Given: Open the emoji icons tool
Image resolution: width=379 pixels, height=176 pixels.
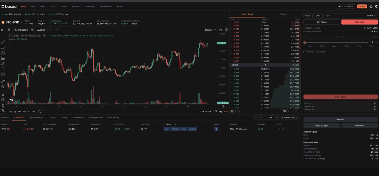Looking at the screenshot, I should (x=3, y=74).
